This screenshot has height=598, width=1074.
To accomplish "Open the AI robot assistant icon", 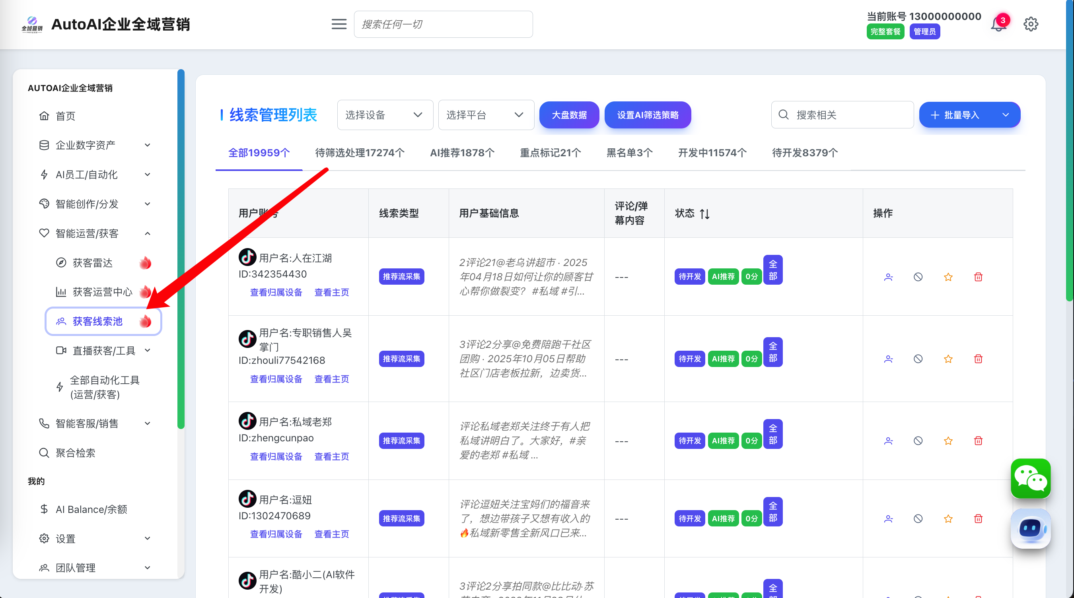I will [1030, 528].
